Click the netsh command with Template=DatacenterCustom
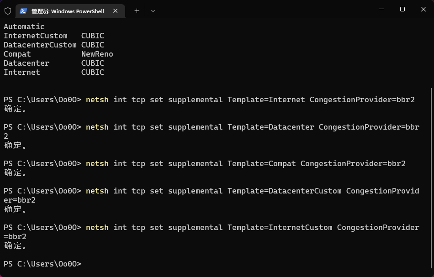This screenshot has width=434, height=277. click(x=252, y=191)
